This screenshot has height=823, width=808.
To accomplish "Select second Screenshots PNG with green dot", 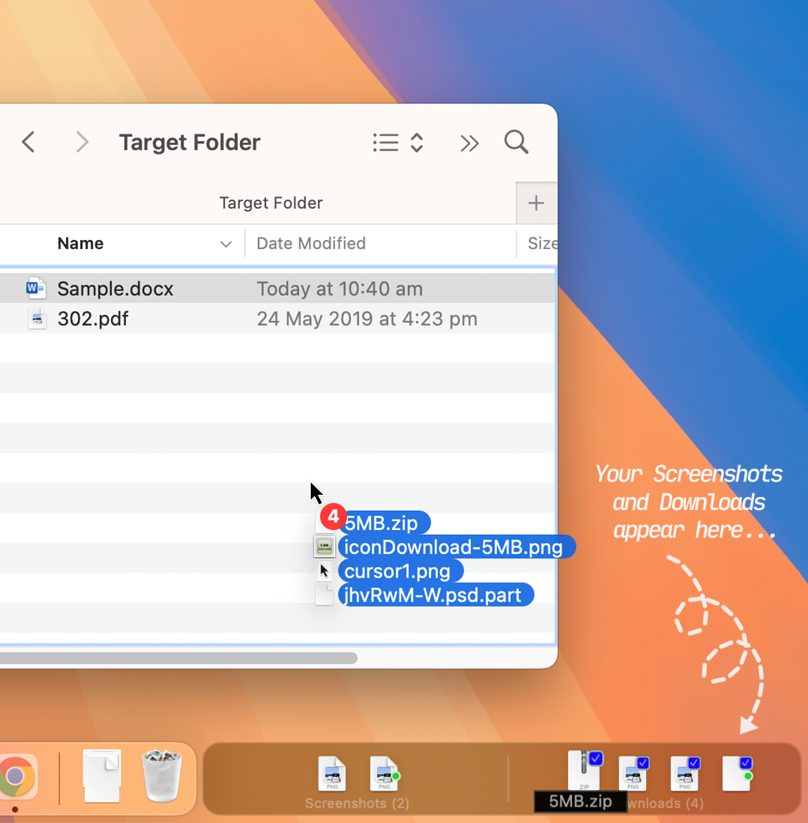I will (384, 773).
